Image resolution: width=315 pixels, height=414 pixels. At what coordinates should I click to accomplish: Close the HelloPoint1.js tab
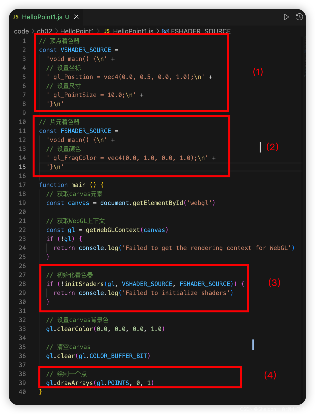(x=76, y=17)
